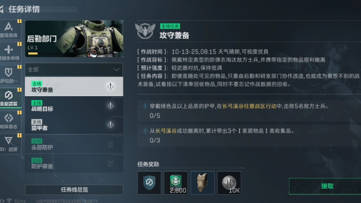View the body armor vest reward
Viewport: 361px width, 203px height.
(x=202, y=183)
